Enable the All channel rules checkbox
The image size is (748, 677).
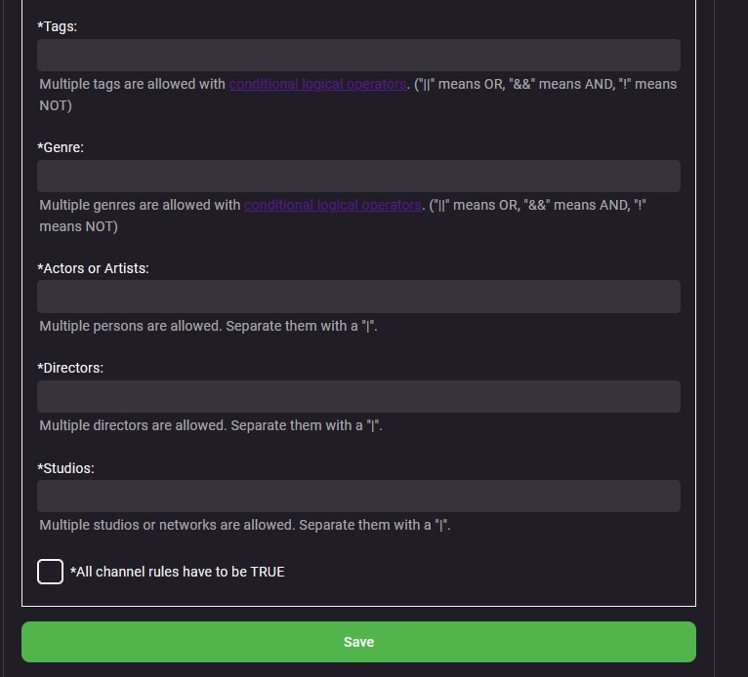[51, 572]
